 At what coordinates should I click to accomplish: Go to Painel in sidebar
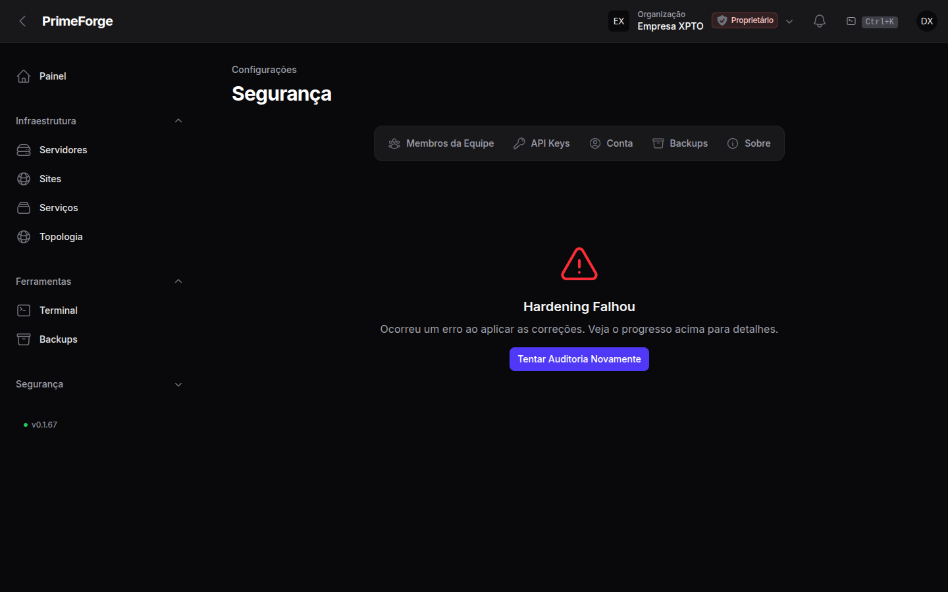tap(99, 76)
